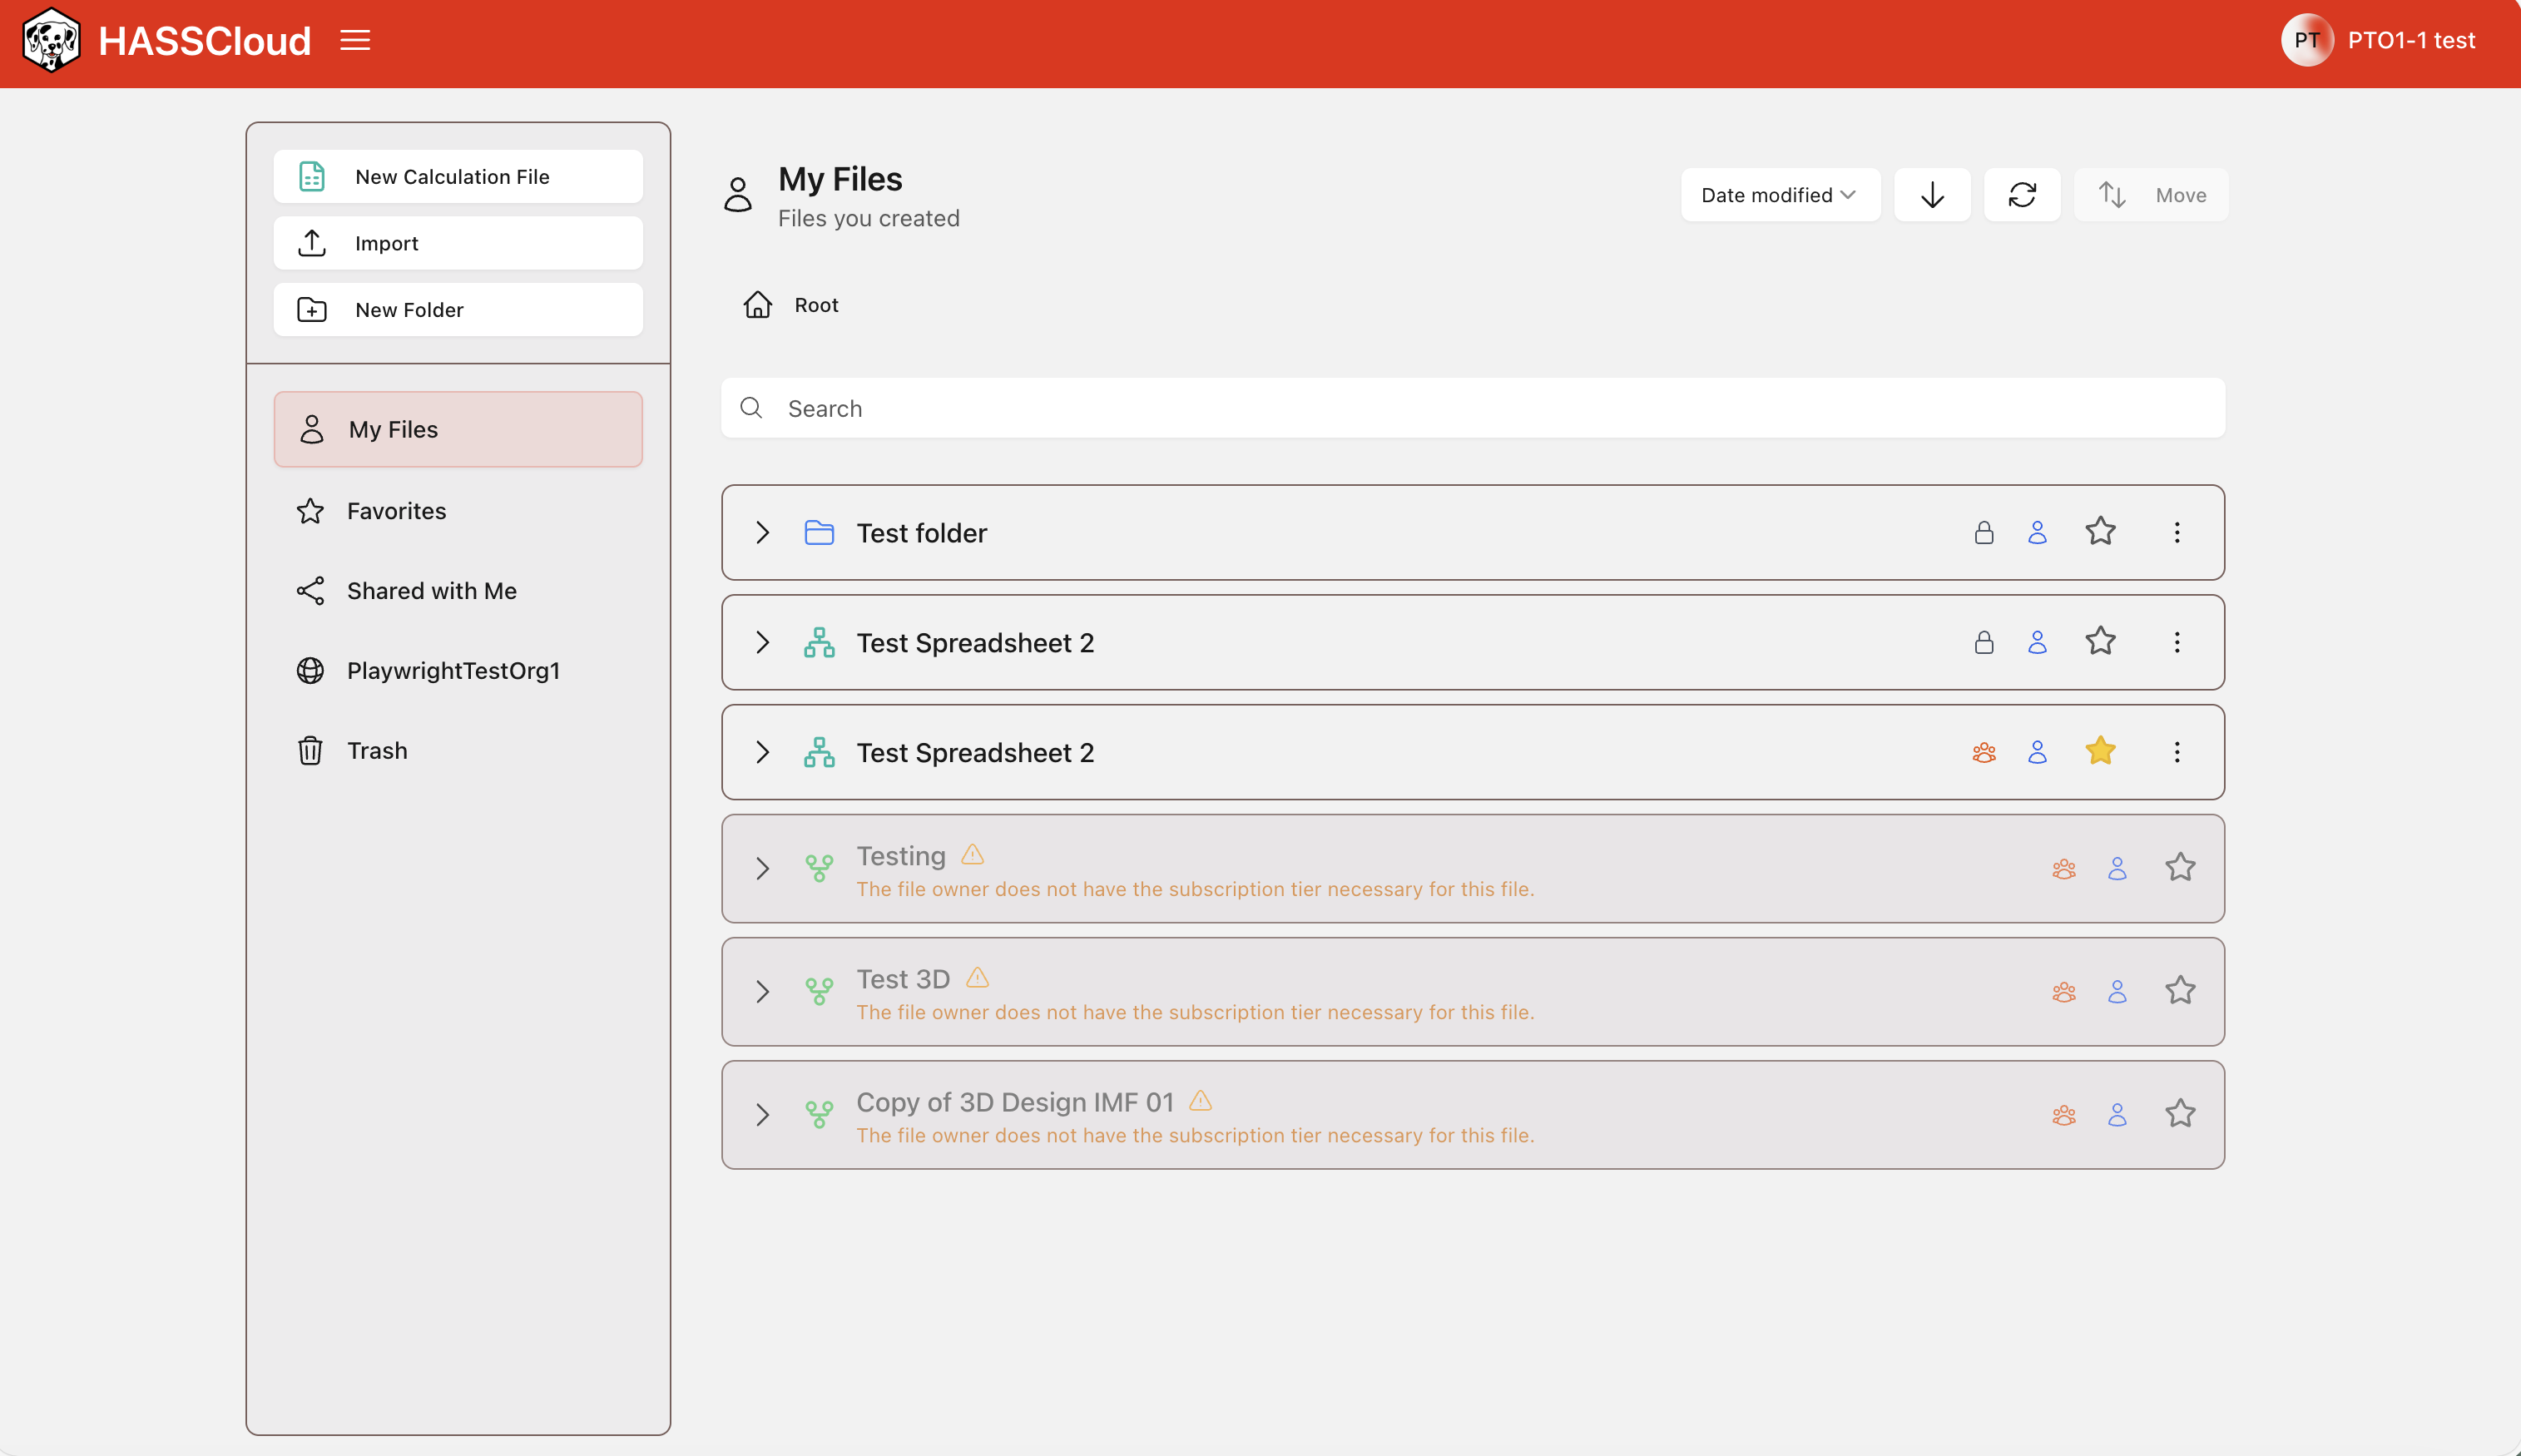Toggle sort direction arrow button
The width and height of the screenshot is (2521, 1456).
click(1931, 195)
